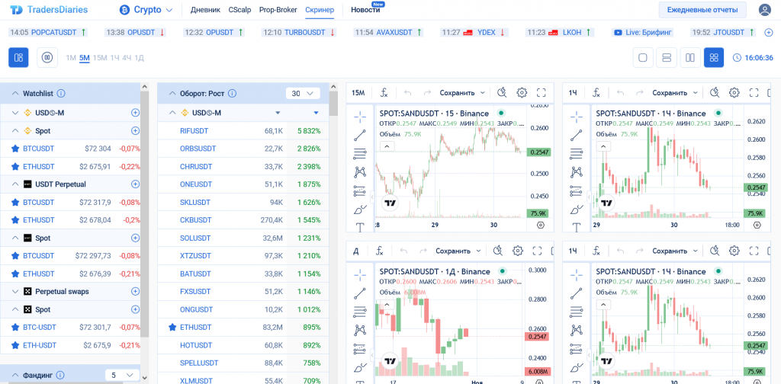Add a symbol to the USDT Perpetual group
Image resolution: width=781 pixels, height=384 pixels.
[135, 184]
